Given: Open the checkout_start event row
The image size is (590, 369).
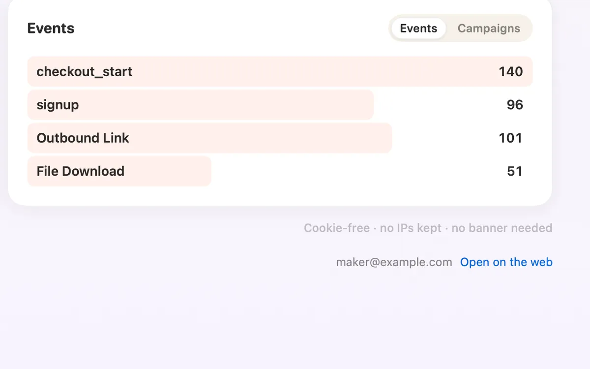Looking at the screenshot, I should pyautogui.click(x=280, y=72).
